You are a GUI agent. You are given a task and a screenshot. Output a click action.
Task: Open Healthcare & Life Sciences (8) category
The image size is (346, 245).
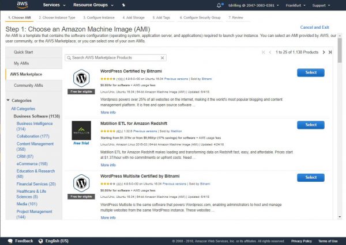[31, 194]
